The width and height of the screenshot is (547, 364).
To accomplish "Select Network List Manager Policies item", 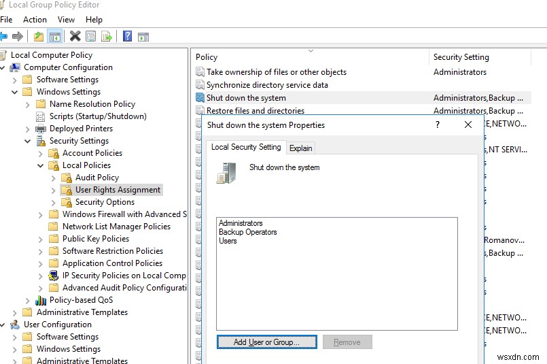I will [116, 227].
